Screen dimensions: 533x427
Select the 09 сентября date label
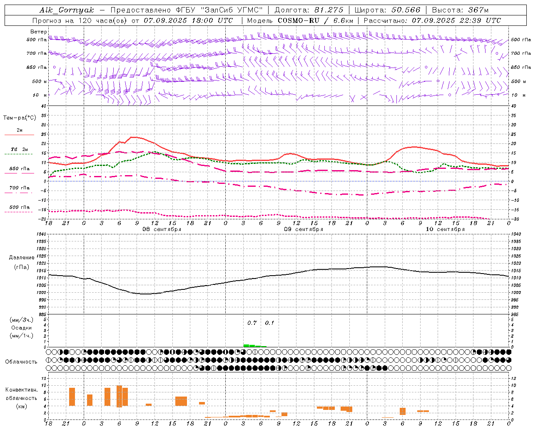coord(304,229)
